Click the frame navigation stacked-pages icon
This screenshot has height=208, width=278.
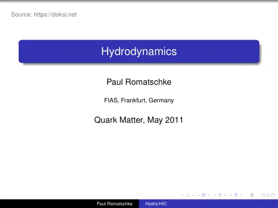[x=204, y=195]
